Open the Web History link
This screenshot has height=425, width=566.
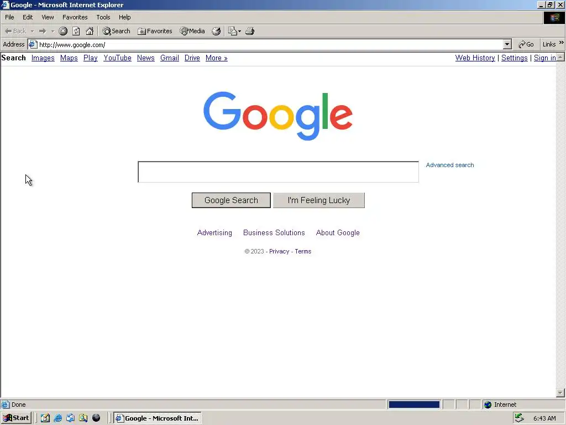pyautogui.click(x=475, y=58)
